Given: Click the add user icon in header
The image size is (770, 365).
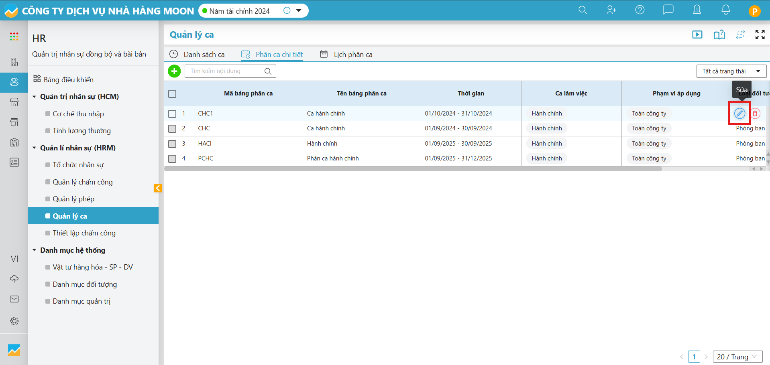Looking at the screenshot, I should coord(611,10).
